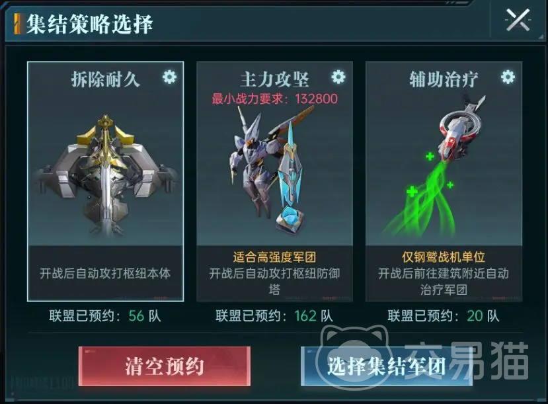Select the mecha robot with shield image

(270, 169)
